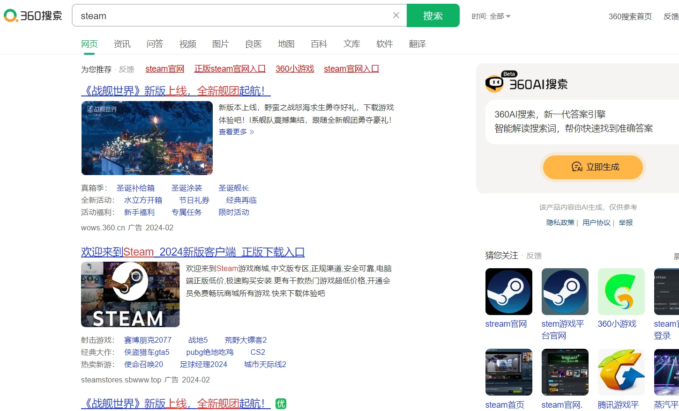
Task: Click the 360小游戏 recommended link
Action: pos(295,69)
